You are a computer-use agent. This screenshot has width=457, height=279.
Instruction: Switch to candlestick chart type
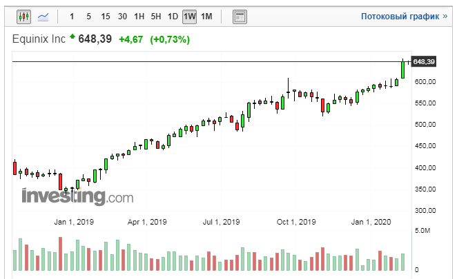click(x=23, y=17)
